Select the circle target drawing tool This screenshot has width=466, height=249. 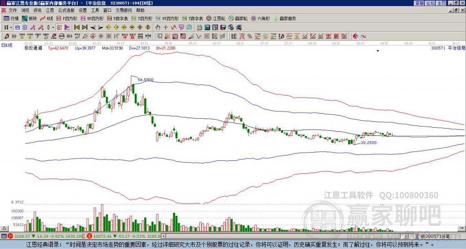(93, 36)
